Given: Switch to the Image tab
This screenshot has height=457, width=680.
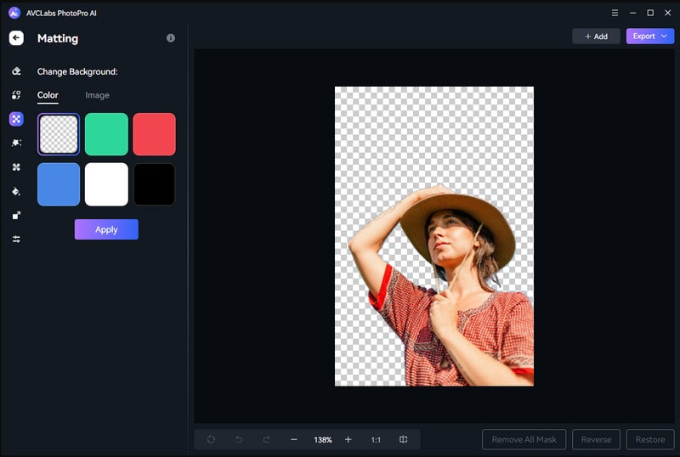Looking at the screenshot, I should [x=97, y=95].
